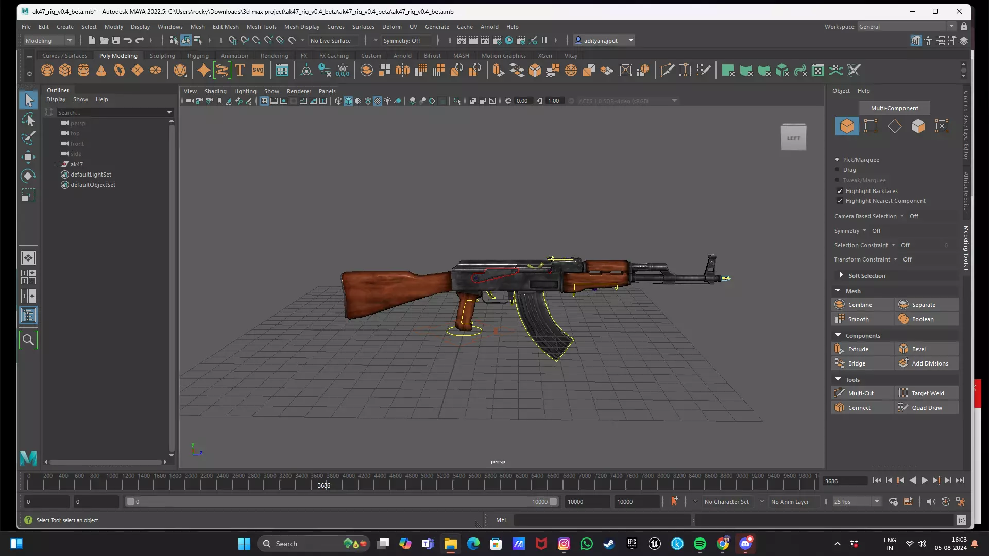
Task: Expand the ak47 node in Outliner
Action: click(x=56, y=164)
